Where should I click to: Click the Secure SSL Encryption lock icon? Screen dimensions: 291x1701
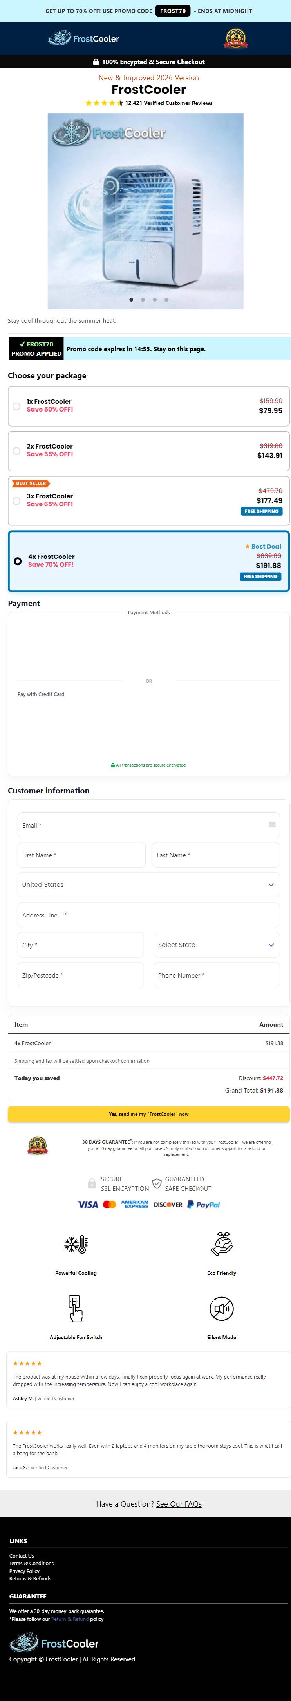coord(92,1184)
